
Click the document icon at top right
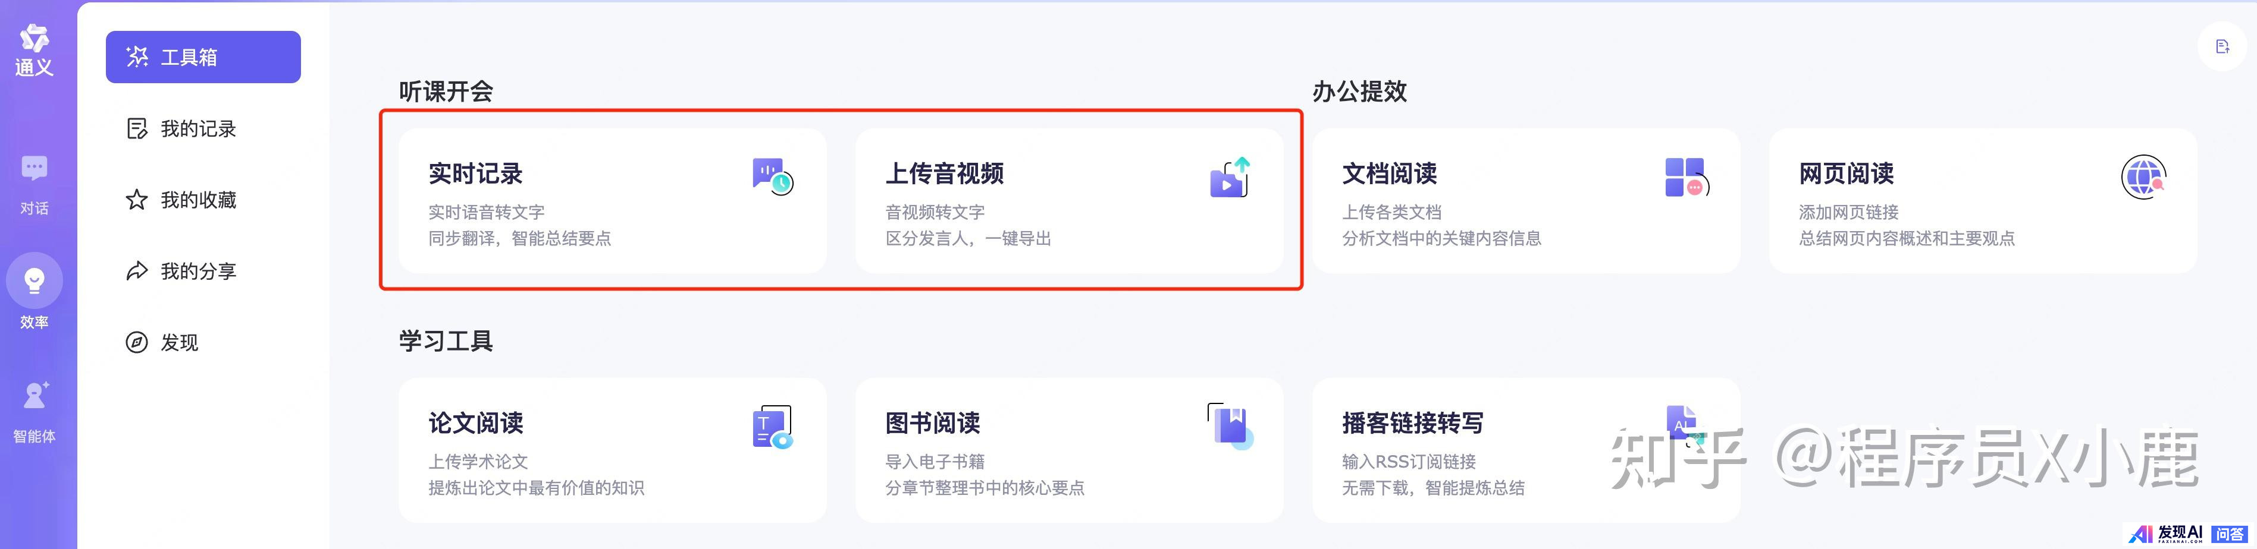tap(2222, 48)
